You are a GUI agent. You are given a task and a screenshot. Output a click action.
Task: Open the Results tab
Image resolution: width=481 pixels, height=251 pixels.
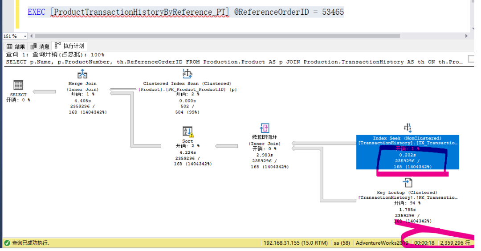click(16, 46)
